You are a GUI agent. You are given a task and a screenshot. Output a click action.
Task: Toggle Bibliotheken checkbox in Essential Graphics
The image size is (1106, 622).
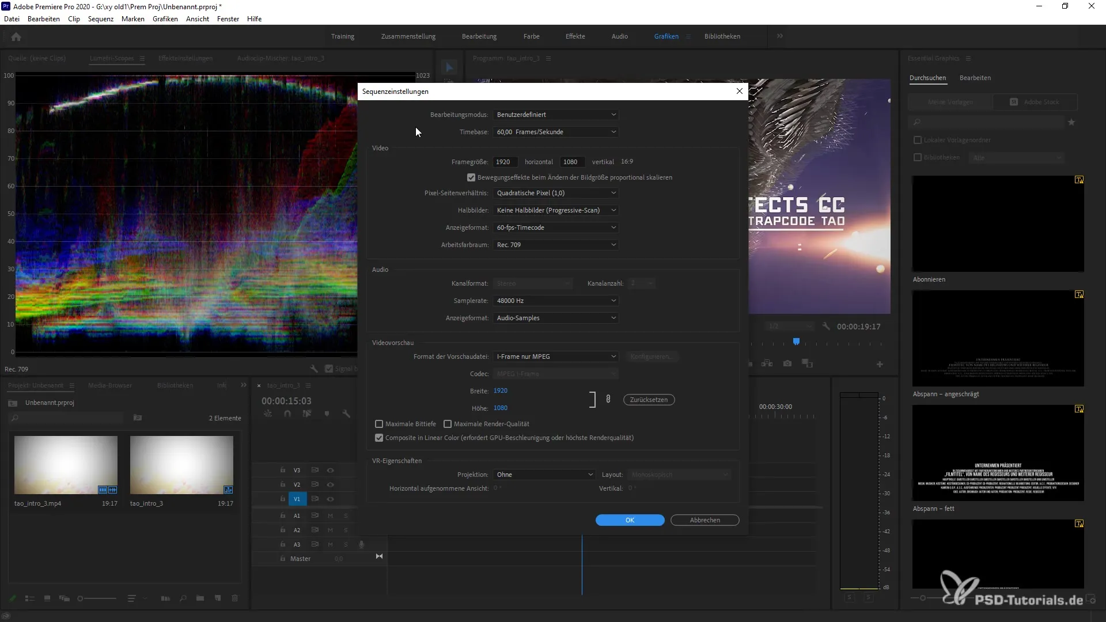tap(918, 157)
